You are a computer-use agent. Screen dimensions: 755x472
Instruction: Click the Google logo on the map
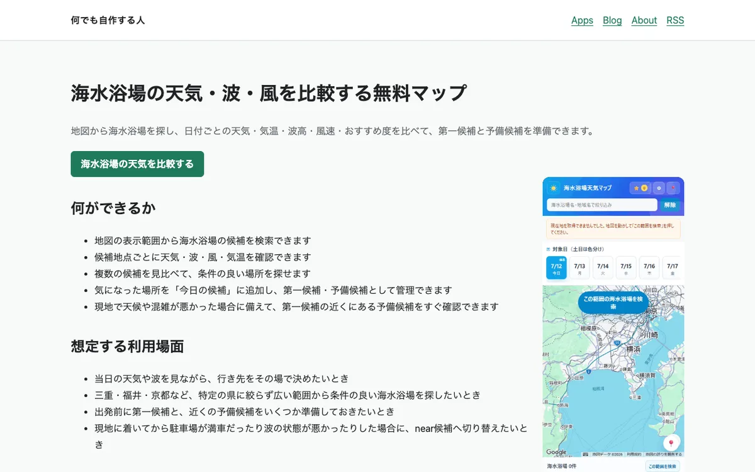point(556,452)
